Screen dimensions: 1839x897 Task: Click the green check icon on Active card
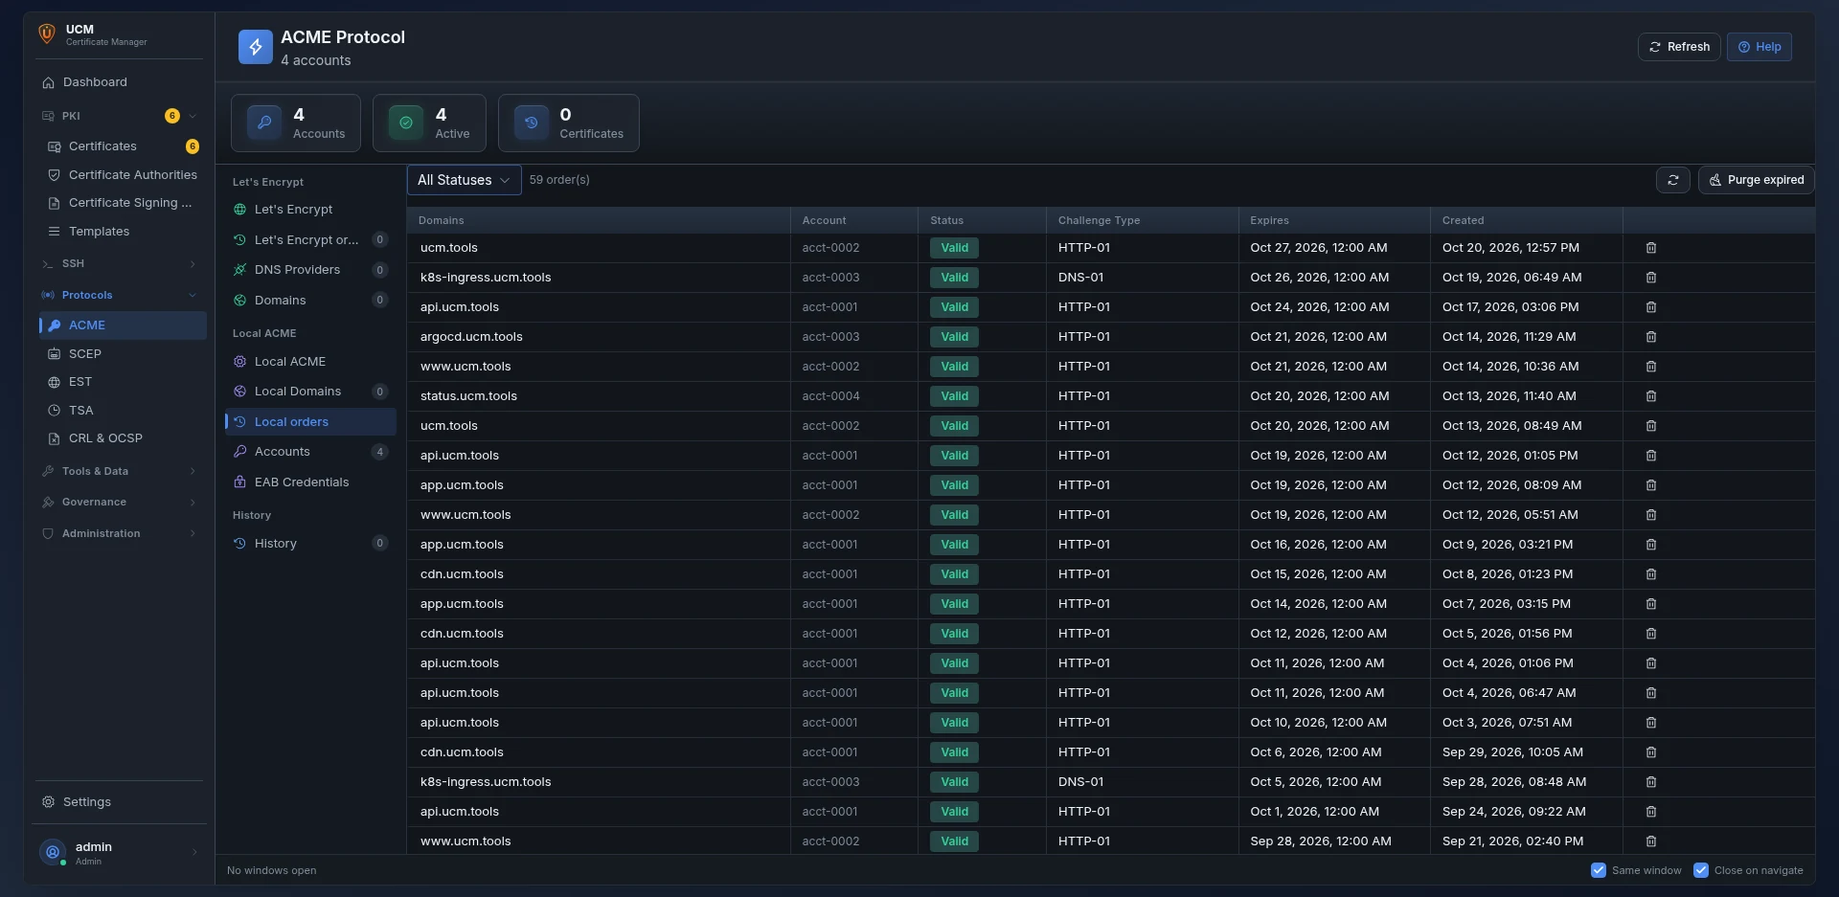(406, 123)
